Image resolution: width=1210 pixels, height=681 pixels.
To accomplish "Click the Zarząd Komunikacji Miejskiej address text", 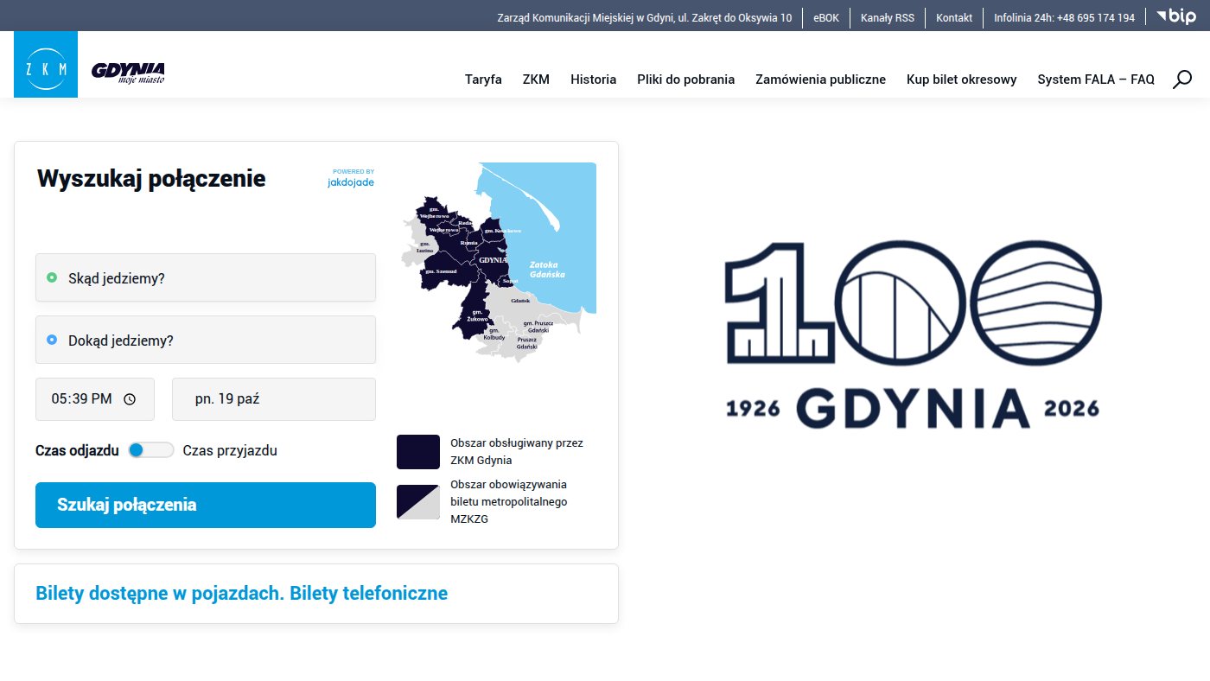I will [644, 17].
